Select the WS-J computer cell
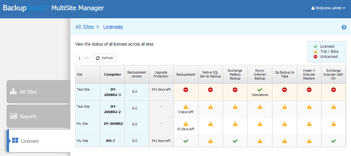The image size is (351, 156). [112, 141]
